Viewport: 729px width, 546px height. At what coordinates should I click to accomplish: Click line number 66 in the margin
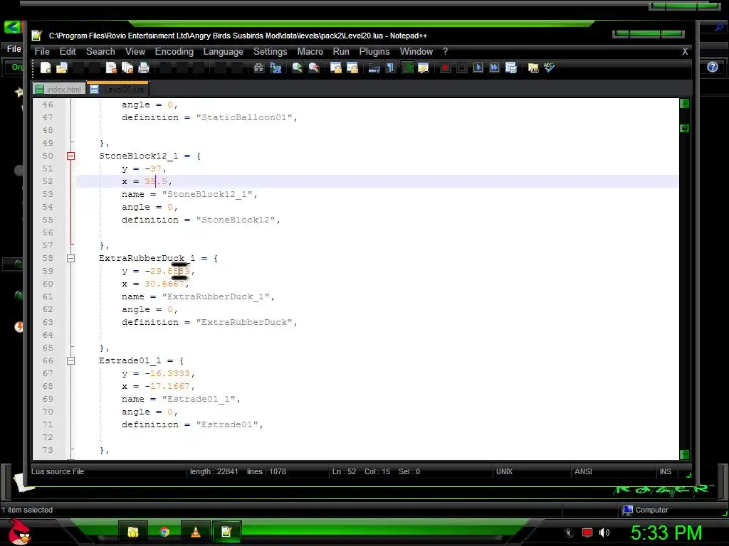pyautogui.click(x=48, y=360)
